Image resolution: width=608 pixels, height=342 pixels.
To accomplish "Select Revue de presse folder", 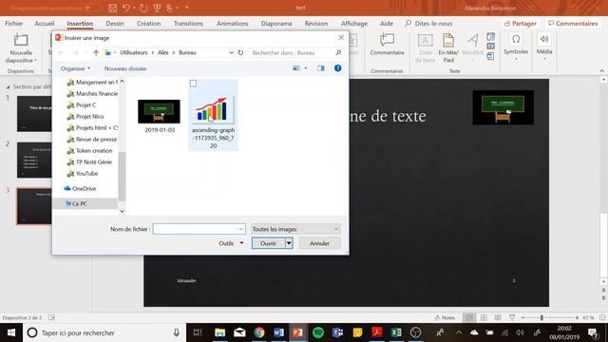I will point(92,140).
